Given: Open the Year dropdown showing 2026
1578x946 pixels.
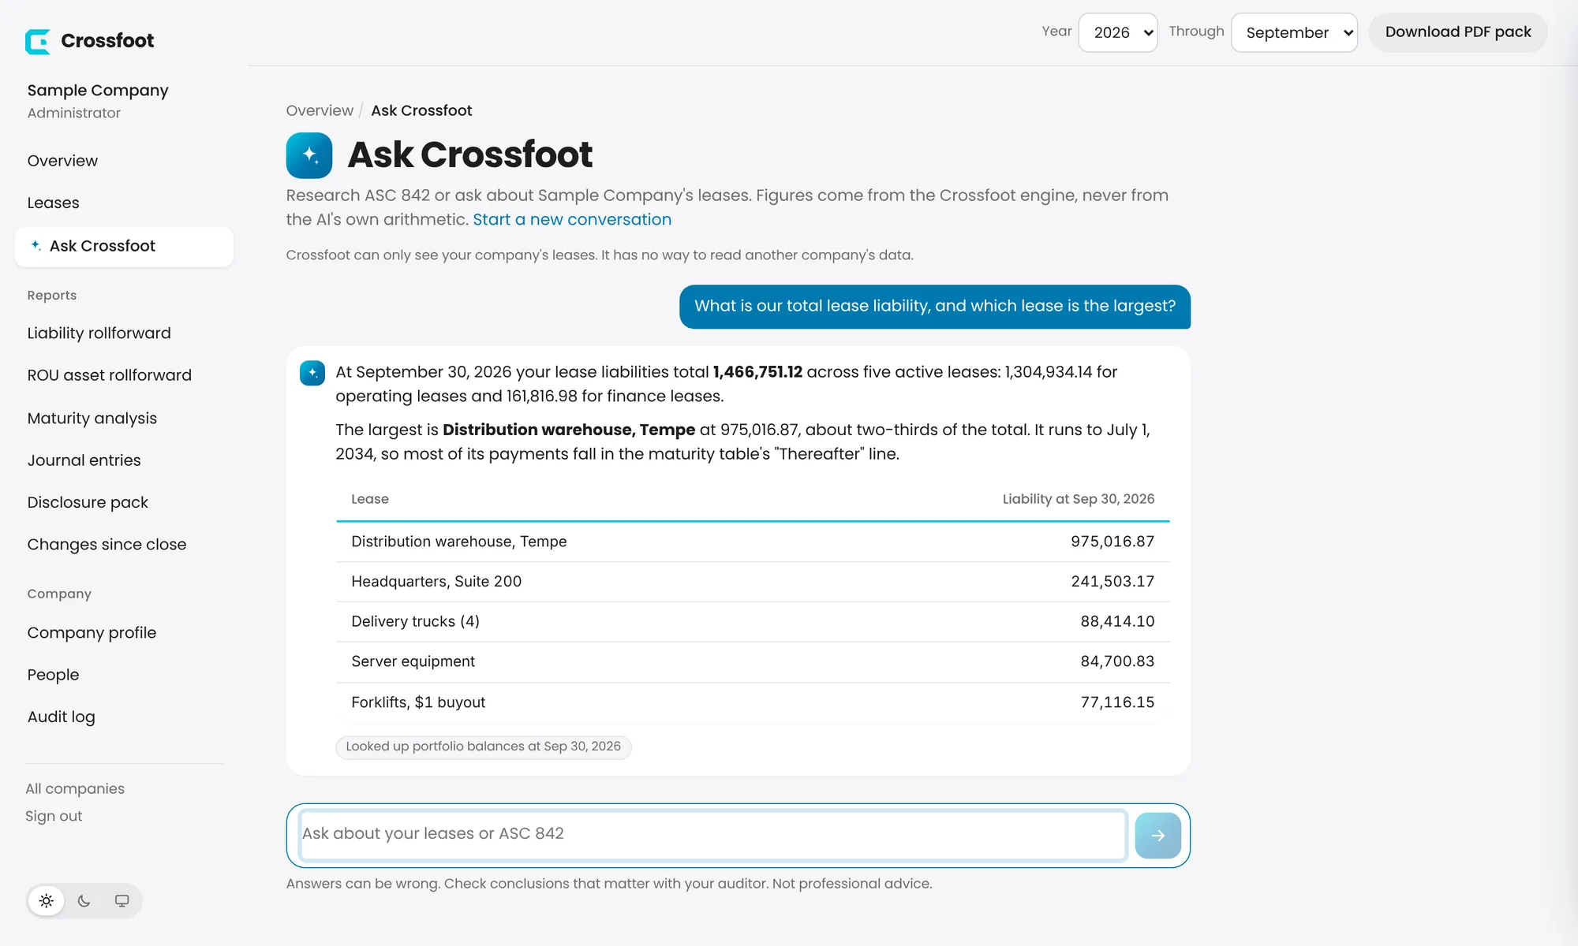Looking at the screenshot, I should click(x=1118, y=32).
